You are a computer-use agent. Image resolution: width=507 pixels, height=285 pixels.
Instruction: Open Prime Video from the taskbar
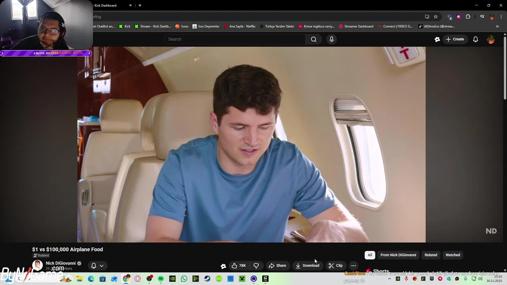click(x=231, y=279)
